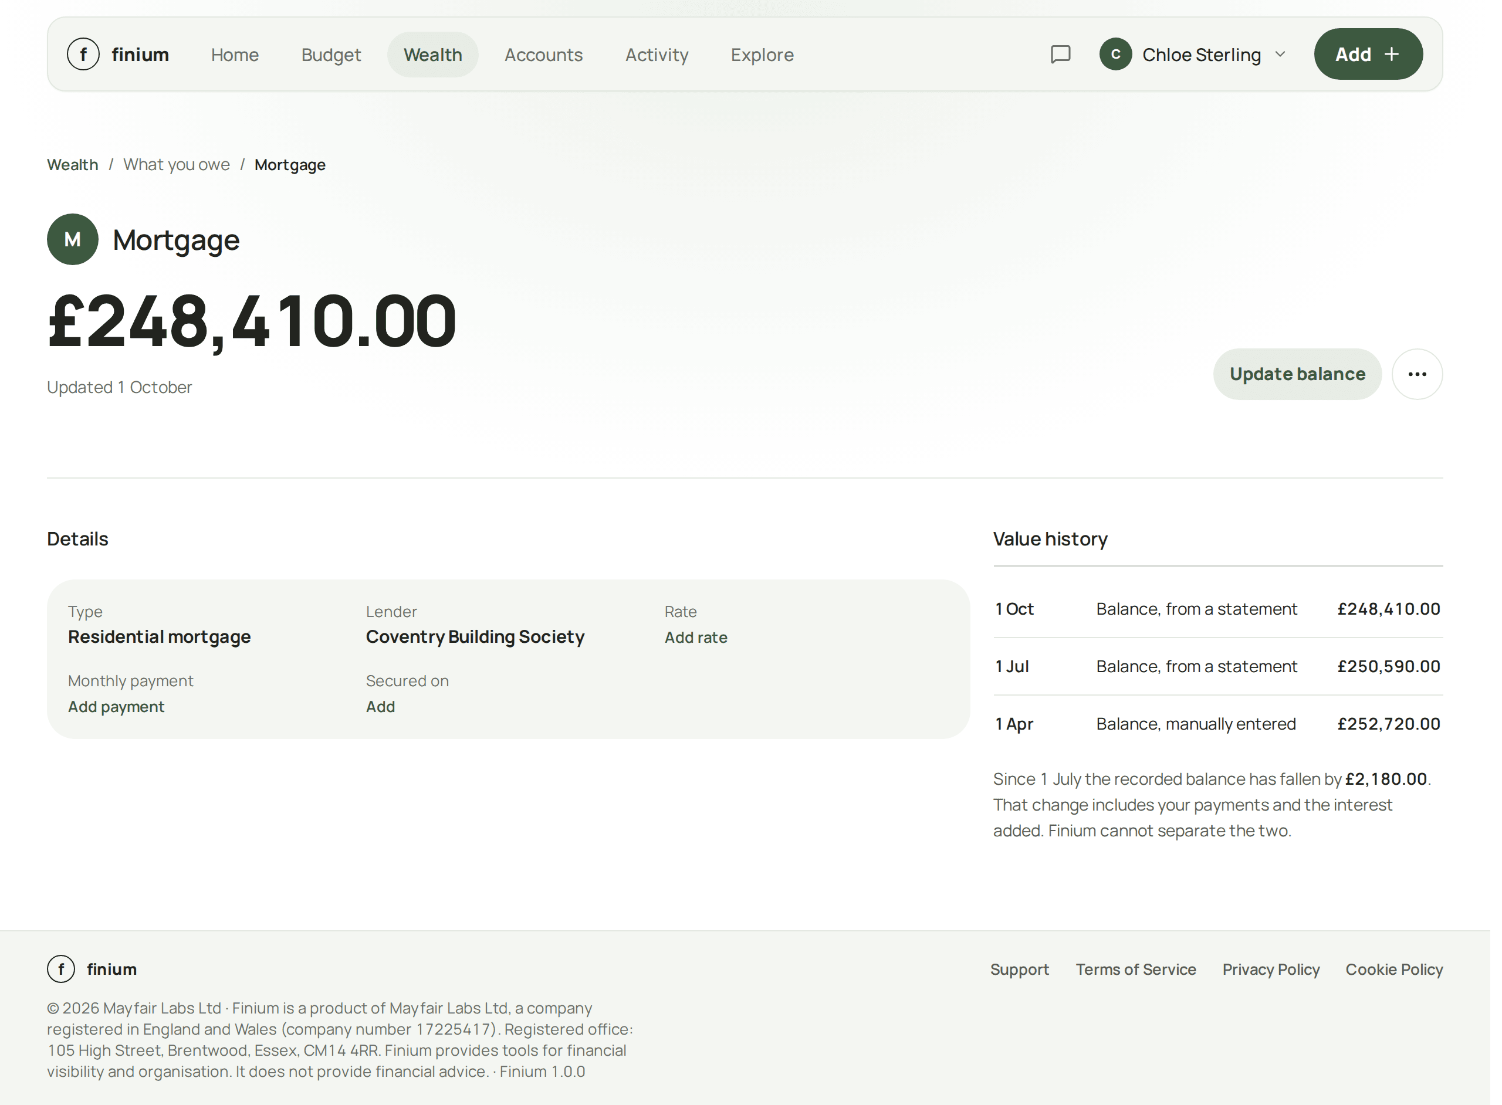
Task: Click the Update balance button
Action: click(x=1297, y=374)
